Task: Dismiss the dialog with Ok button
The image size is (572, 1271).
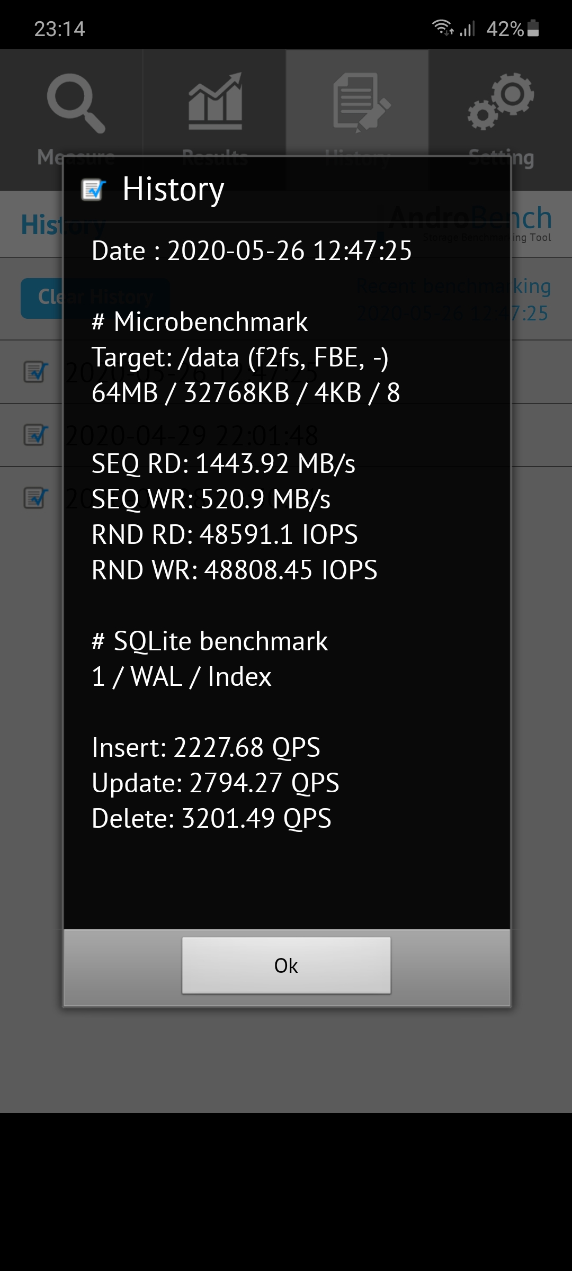Action: click(287, 965)
